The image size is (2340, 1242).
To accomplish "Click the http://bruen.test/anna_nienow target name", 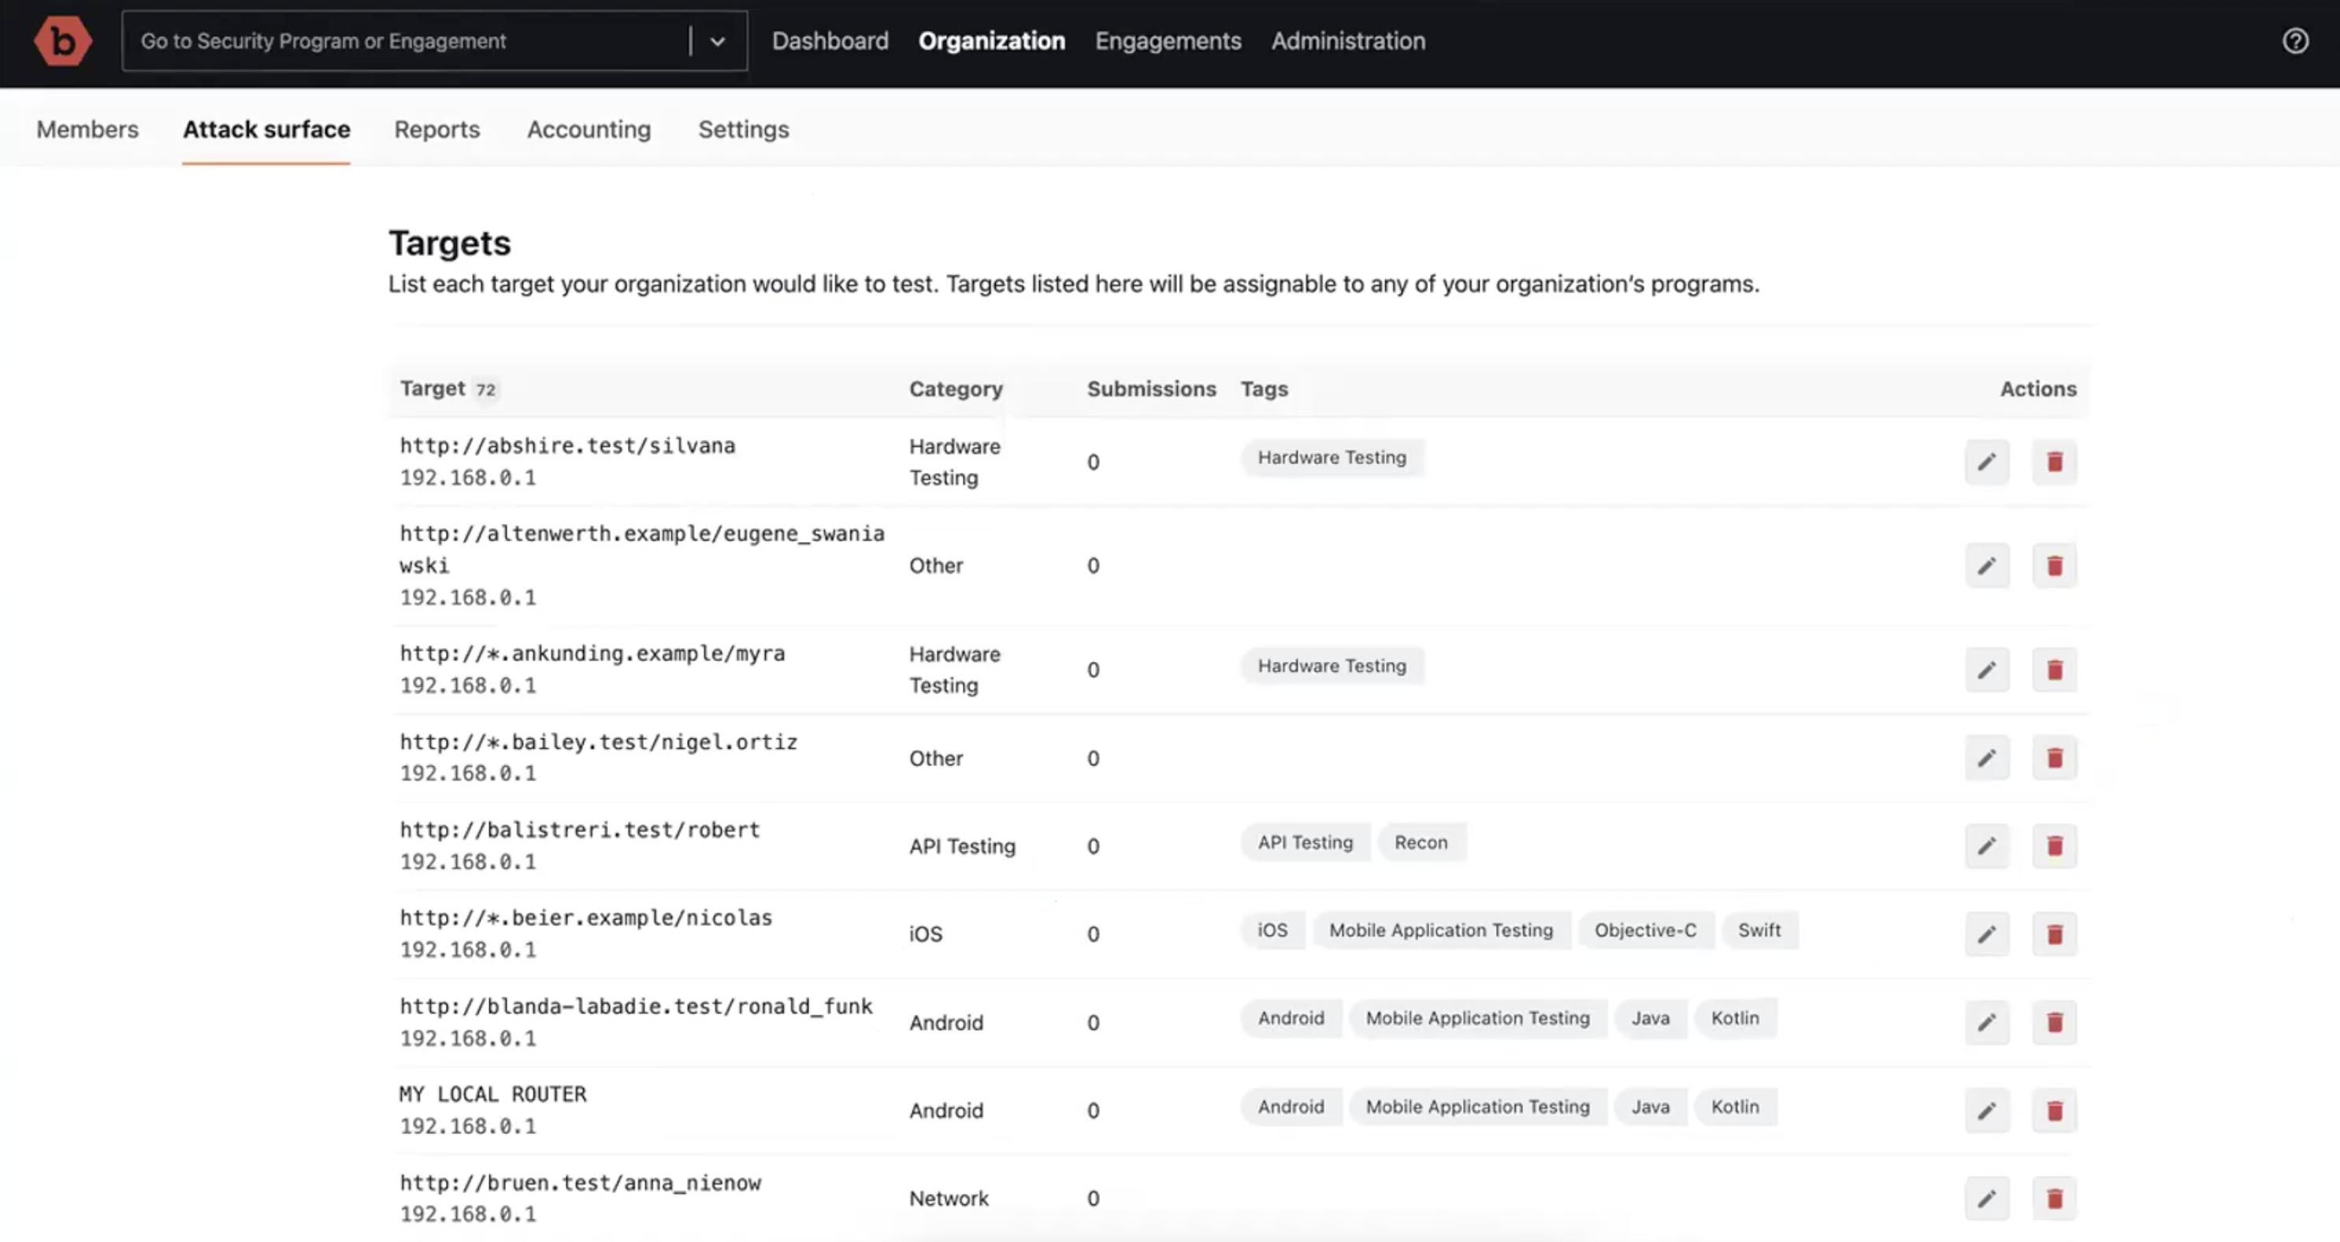I will coord(581,1183).
